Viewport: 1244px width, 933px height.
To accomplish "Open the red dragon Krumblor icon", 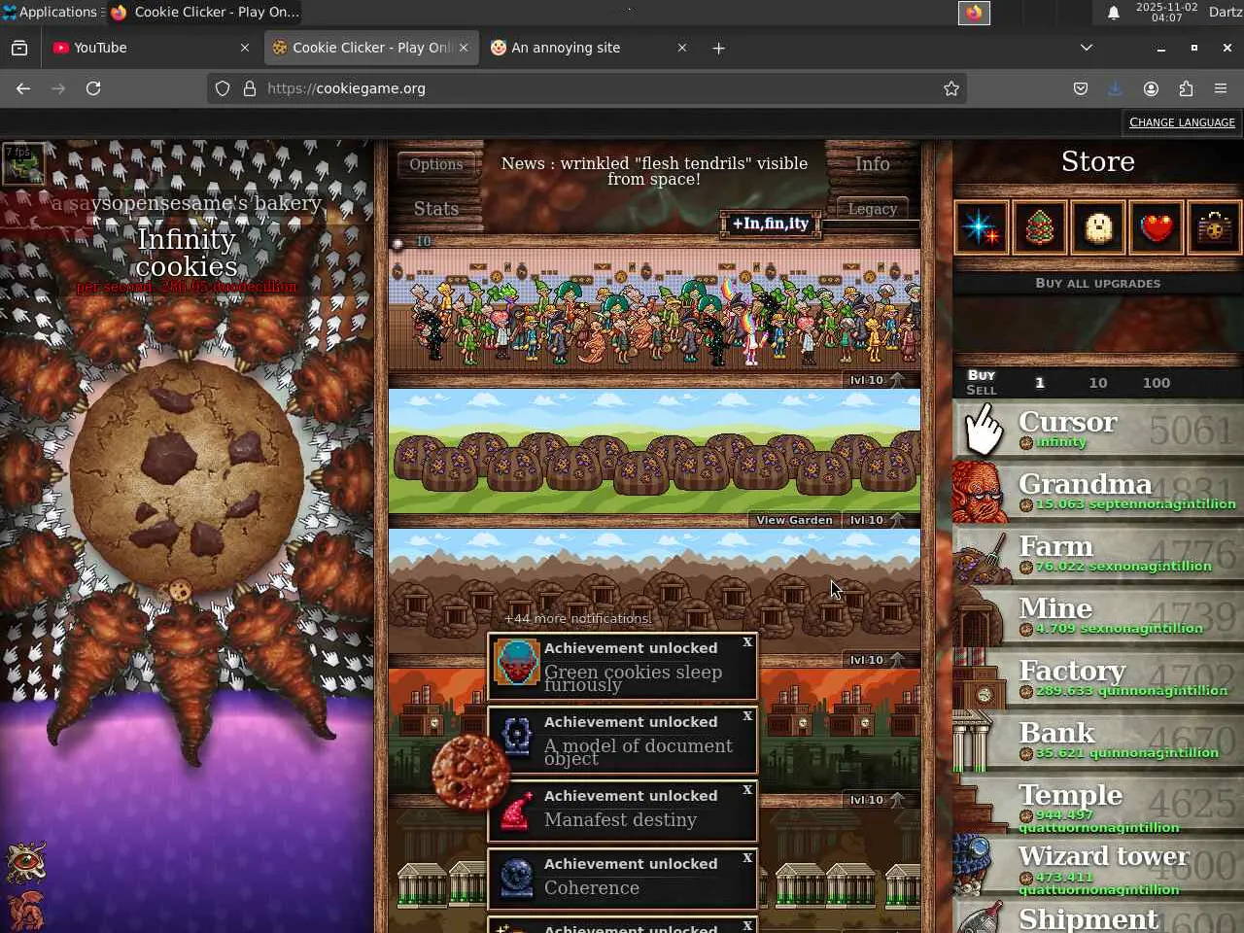I will pyautogui.click(x=25, y=910).
